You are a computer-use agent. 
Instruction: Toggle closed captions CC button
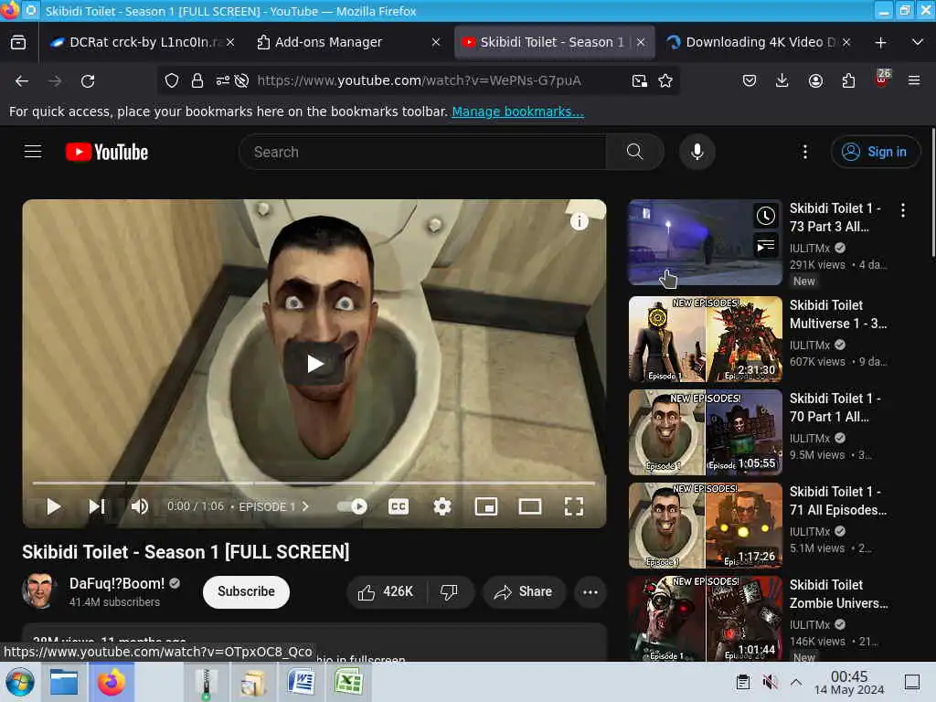[399, 506]
